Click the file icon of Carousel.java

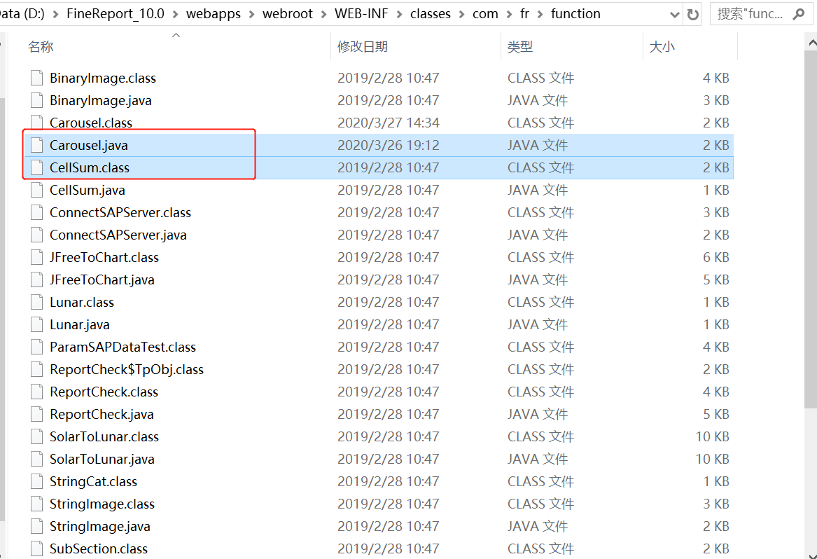[36, 145]
